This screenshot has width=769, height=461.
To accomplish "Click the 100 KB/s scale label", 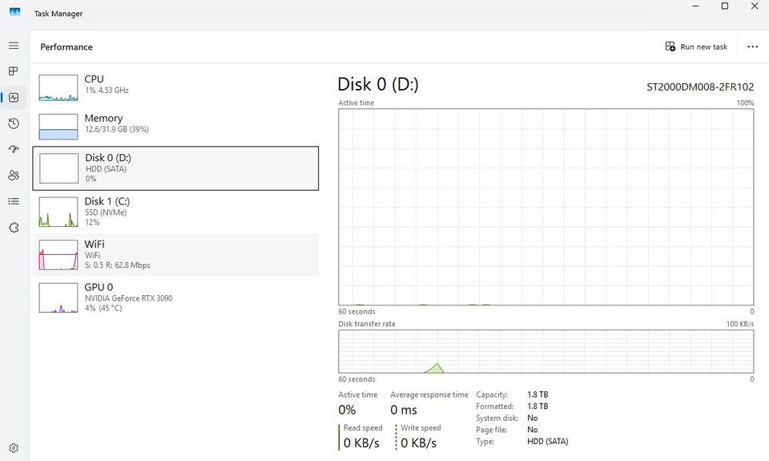I will pos(739,324).
